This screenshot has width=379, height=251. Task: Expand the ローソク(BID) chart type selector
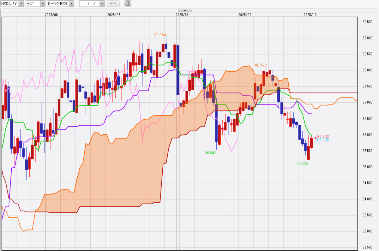(x=71, y=4)
